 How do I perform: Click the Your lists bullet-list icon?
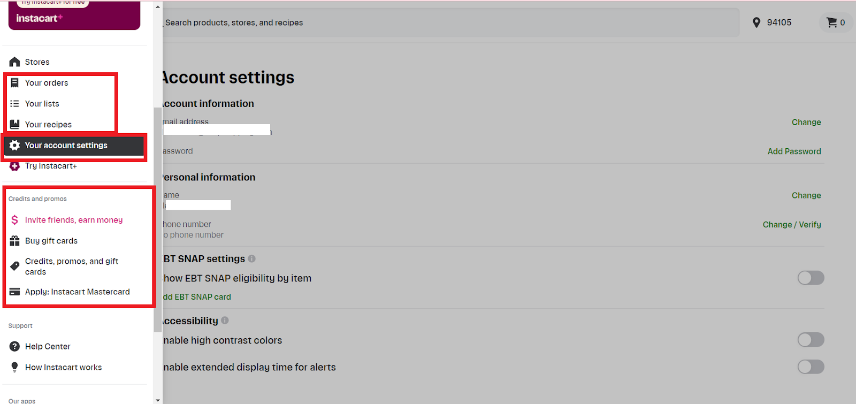15,104
